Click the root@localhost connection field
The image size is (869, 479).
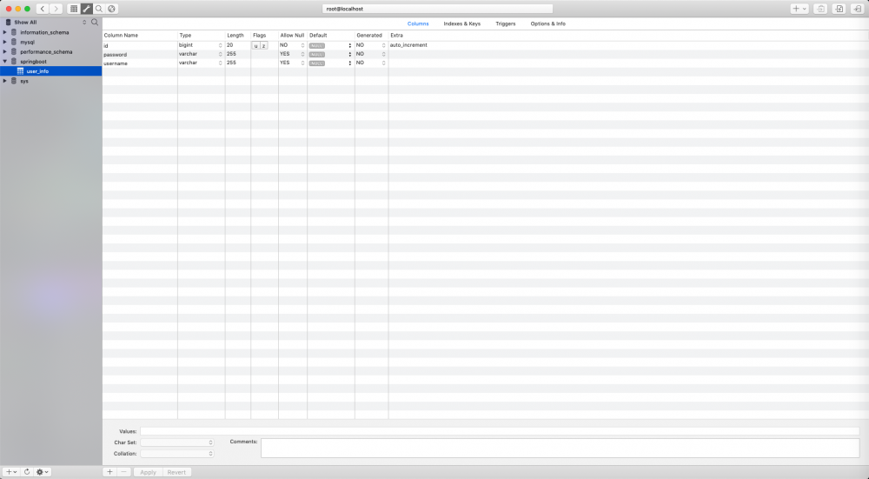[437, 9]
